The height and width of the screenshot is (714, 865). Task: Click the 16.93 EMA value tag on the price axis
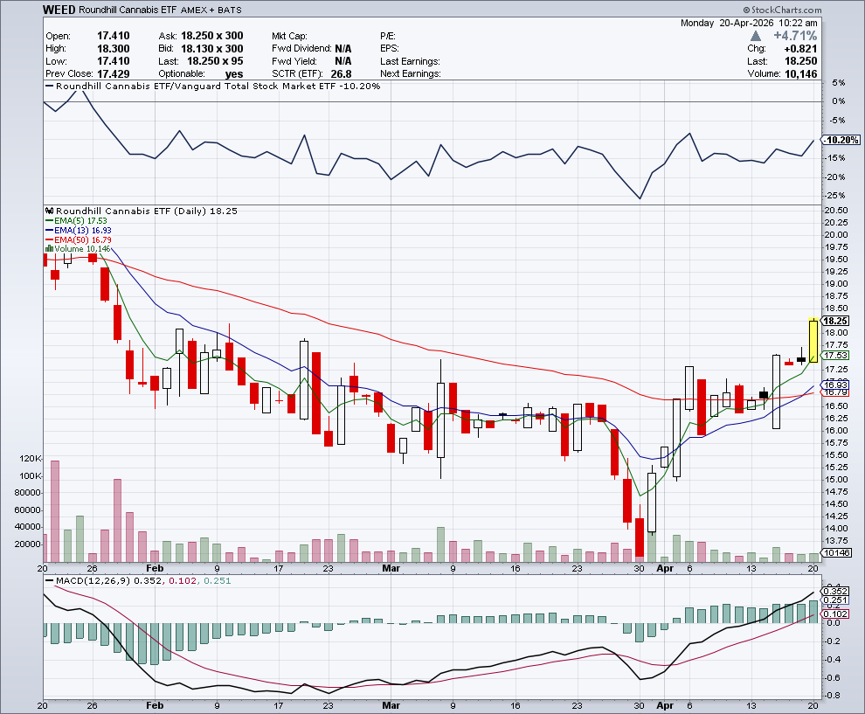pos(837,385)
